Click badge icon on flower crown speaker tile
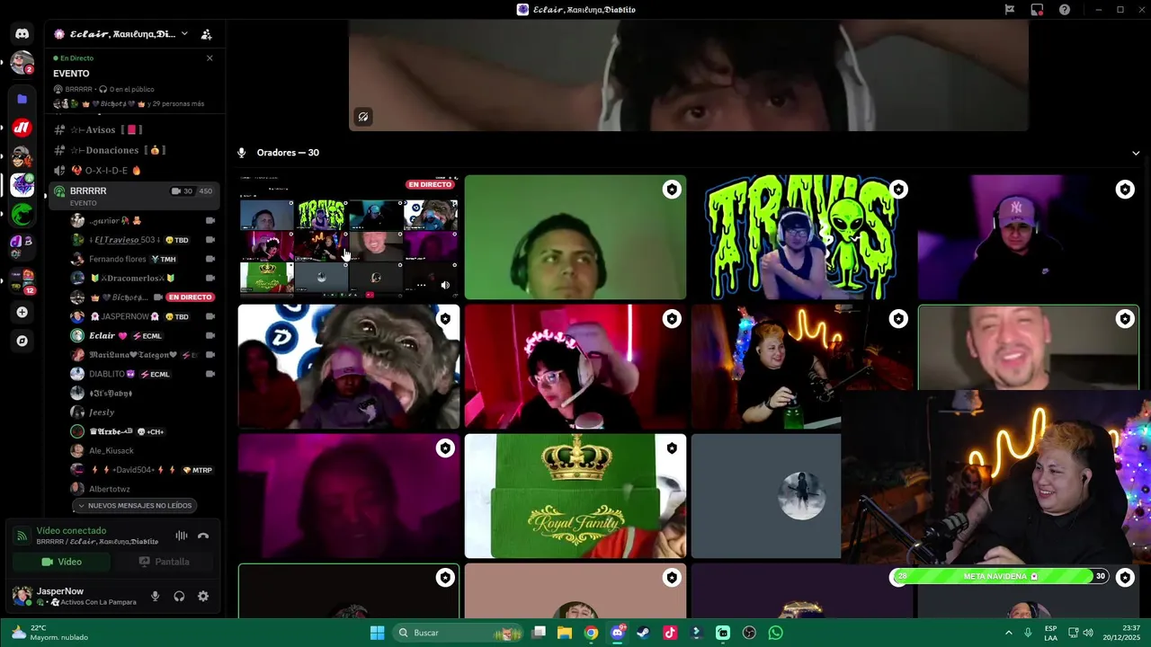This screenshot has width=1151, height=647. click(672, 318)
